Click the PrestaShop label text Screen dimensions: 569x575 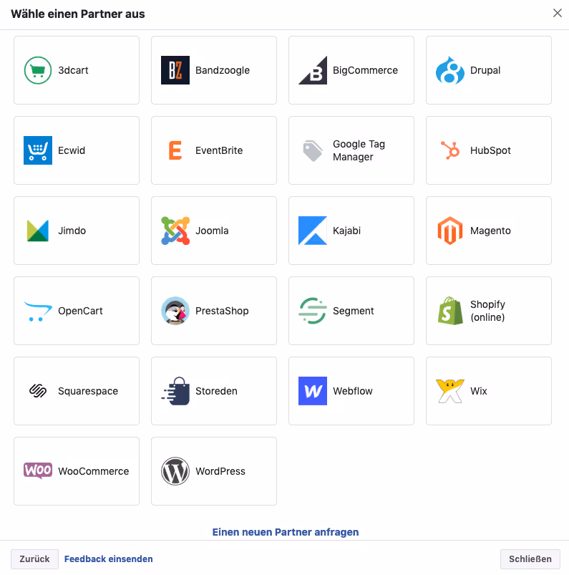[x=222, y=311]
